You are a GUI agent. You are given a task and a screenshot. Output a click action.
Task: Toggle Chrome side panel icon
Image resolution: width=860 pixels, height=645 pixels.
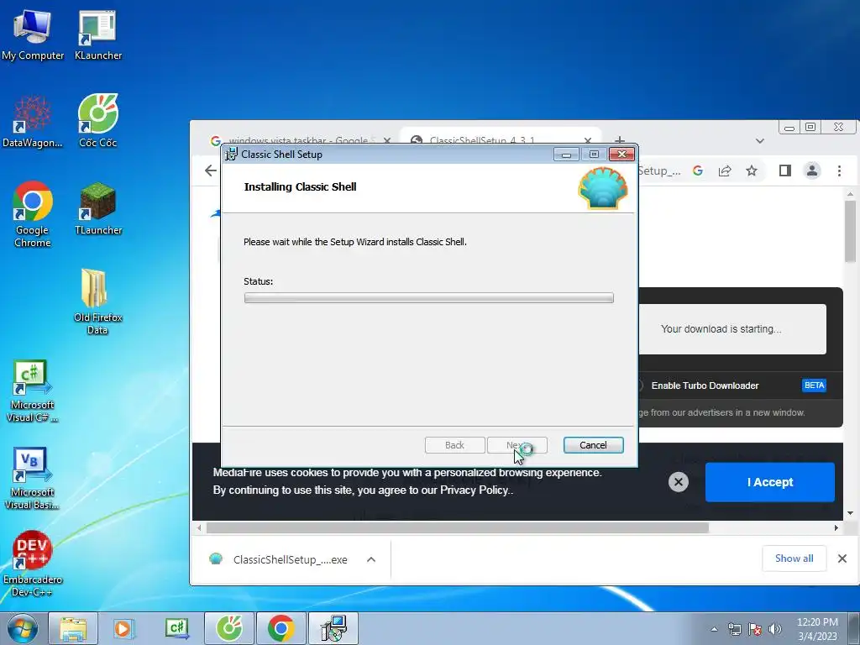click(x=785, y=170)
